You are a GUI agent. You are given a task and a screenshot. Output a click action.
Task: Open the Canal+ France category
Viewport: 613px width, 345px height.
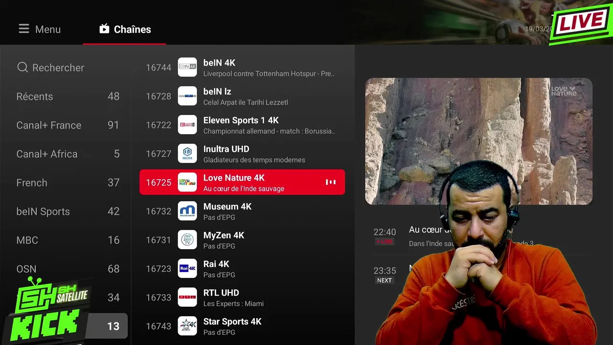coord(68,125)
